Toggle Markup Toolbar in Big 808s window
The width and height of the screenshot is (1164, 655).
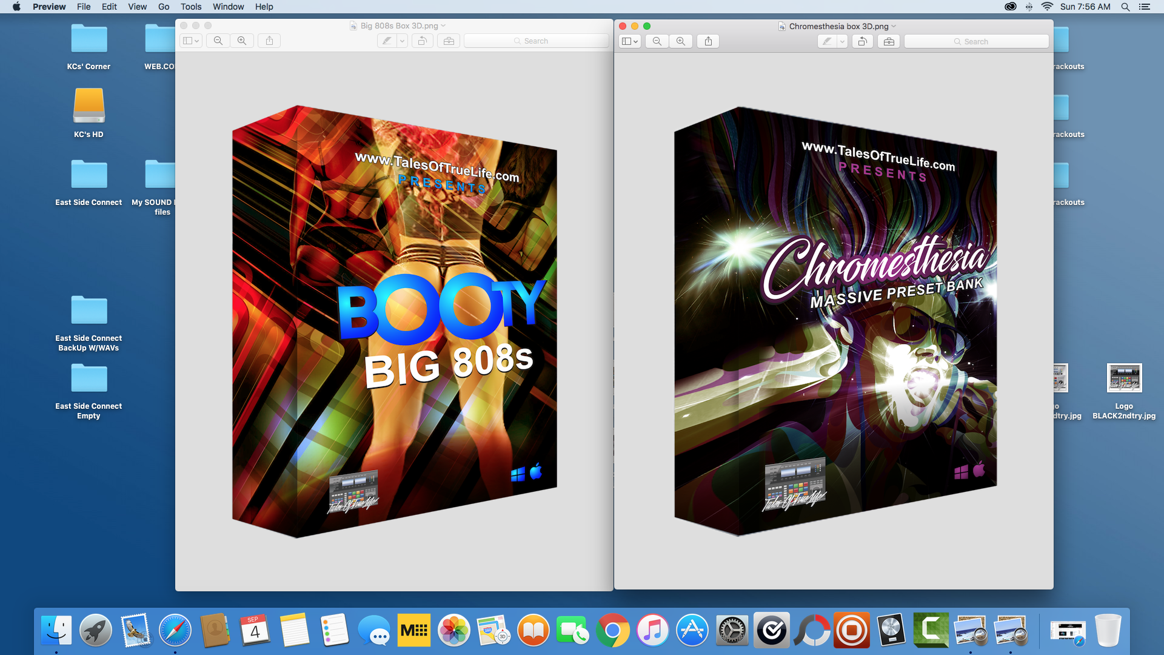(x=449, y=41)
